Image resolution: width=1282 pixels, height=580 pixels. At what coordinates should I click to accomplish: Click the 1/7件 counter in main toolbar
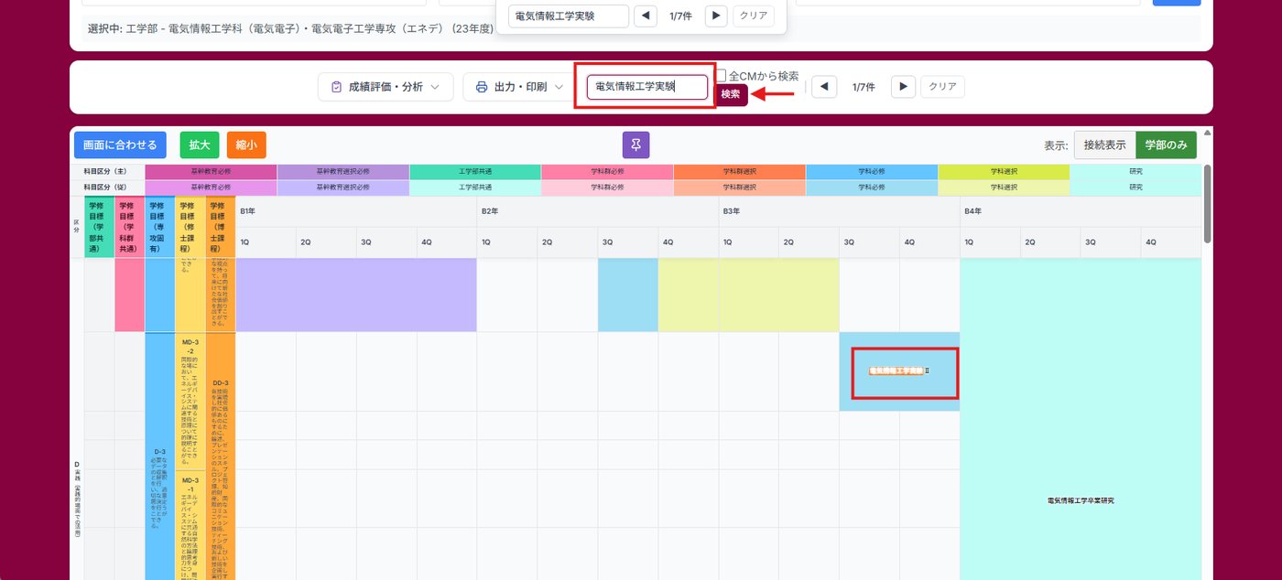click(864, 87)
